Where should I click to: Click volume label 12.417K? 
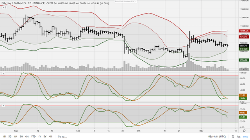point(244,69)
